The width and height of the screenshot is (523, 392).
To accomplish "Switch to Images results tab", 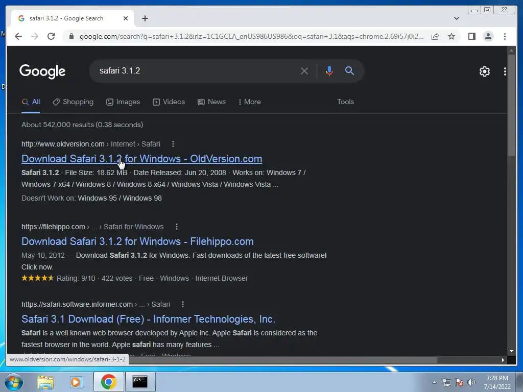I will point(123,102).
